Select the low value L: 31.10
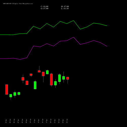Screen dimensions: 127x127 click(x=65, y=9)
